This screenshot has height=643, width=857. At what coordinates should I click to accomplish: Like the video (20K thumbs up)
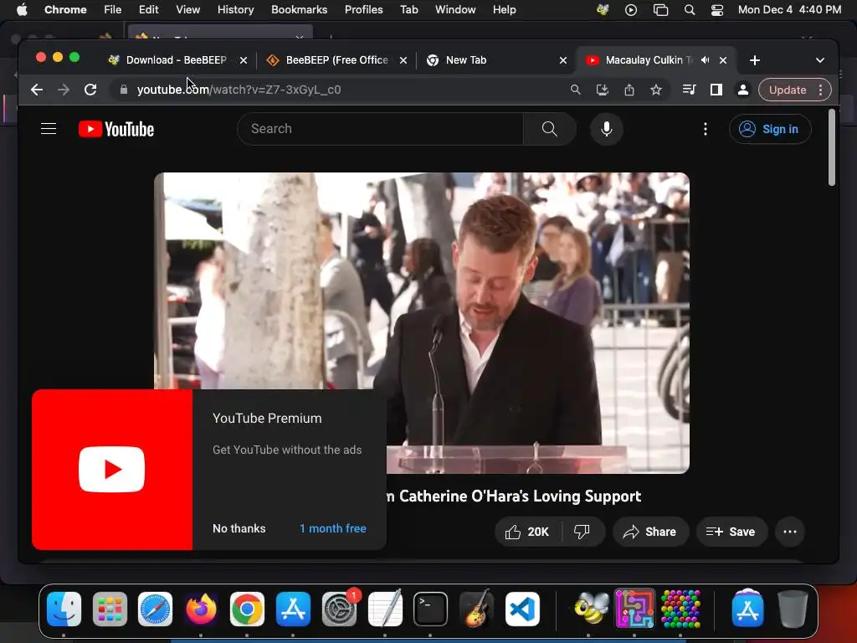pos(527,532)
